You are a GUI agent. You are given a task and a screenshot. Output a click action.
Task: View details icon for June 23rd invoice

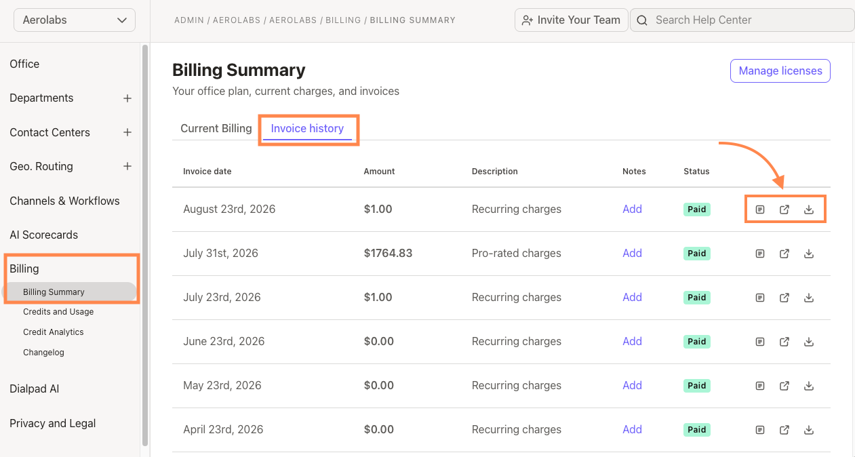[760, 342]
